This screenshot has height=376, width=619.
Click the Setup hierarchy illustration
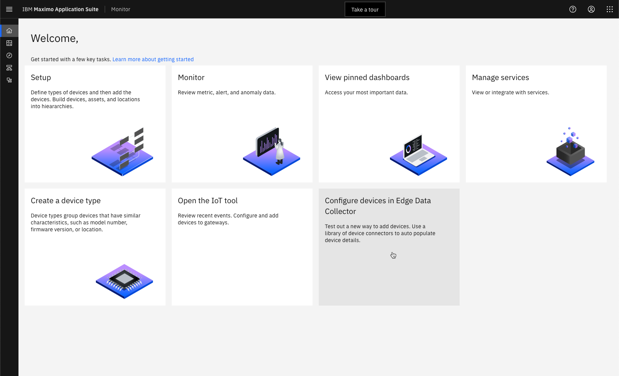122,152
